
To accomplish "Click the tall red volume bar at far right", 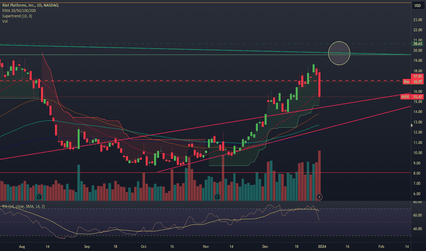I will click(319, 176).
